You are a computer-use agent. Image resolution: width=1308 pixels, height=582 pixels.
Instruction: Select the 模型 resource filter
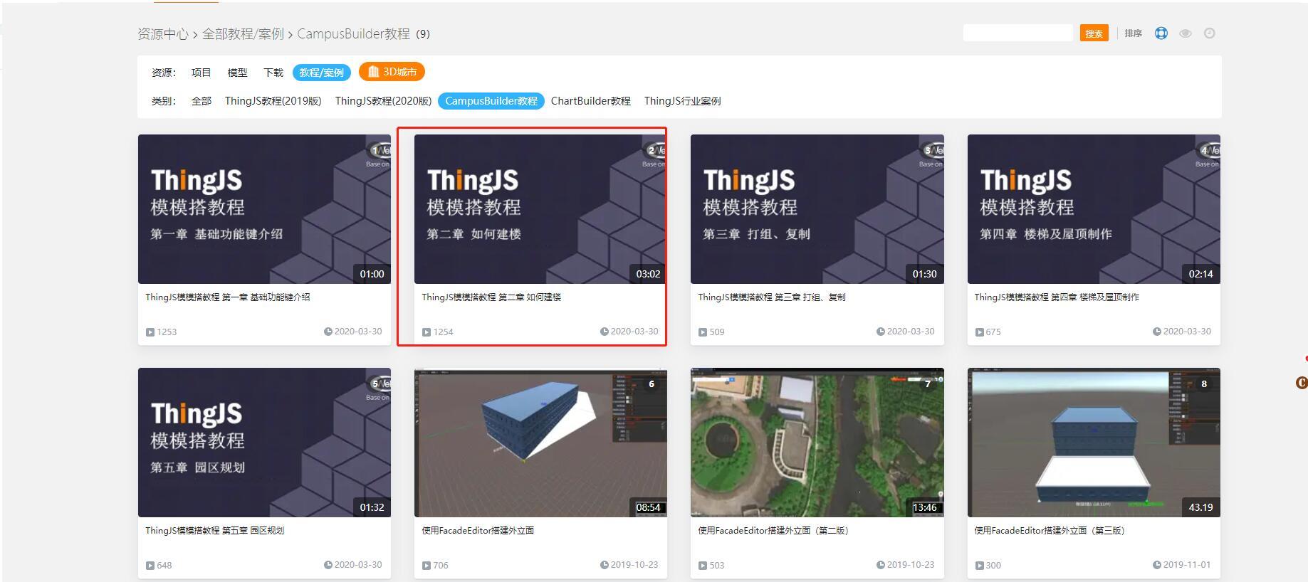(x=237, y=73)
